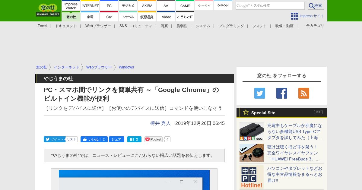Open the トラベル tab

(128, 16)
